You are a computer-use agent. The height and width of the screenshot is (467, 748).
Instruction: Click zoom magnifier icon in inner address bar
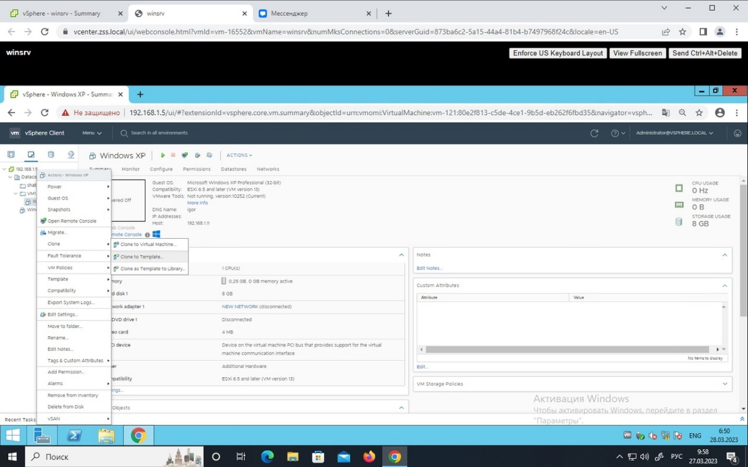682,113
